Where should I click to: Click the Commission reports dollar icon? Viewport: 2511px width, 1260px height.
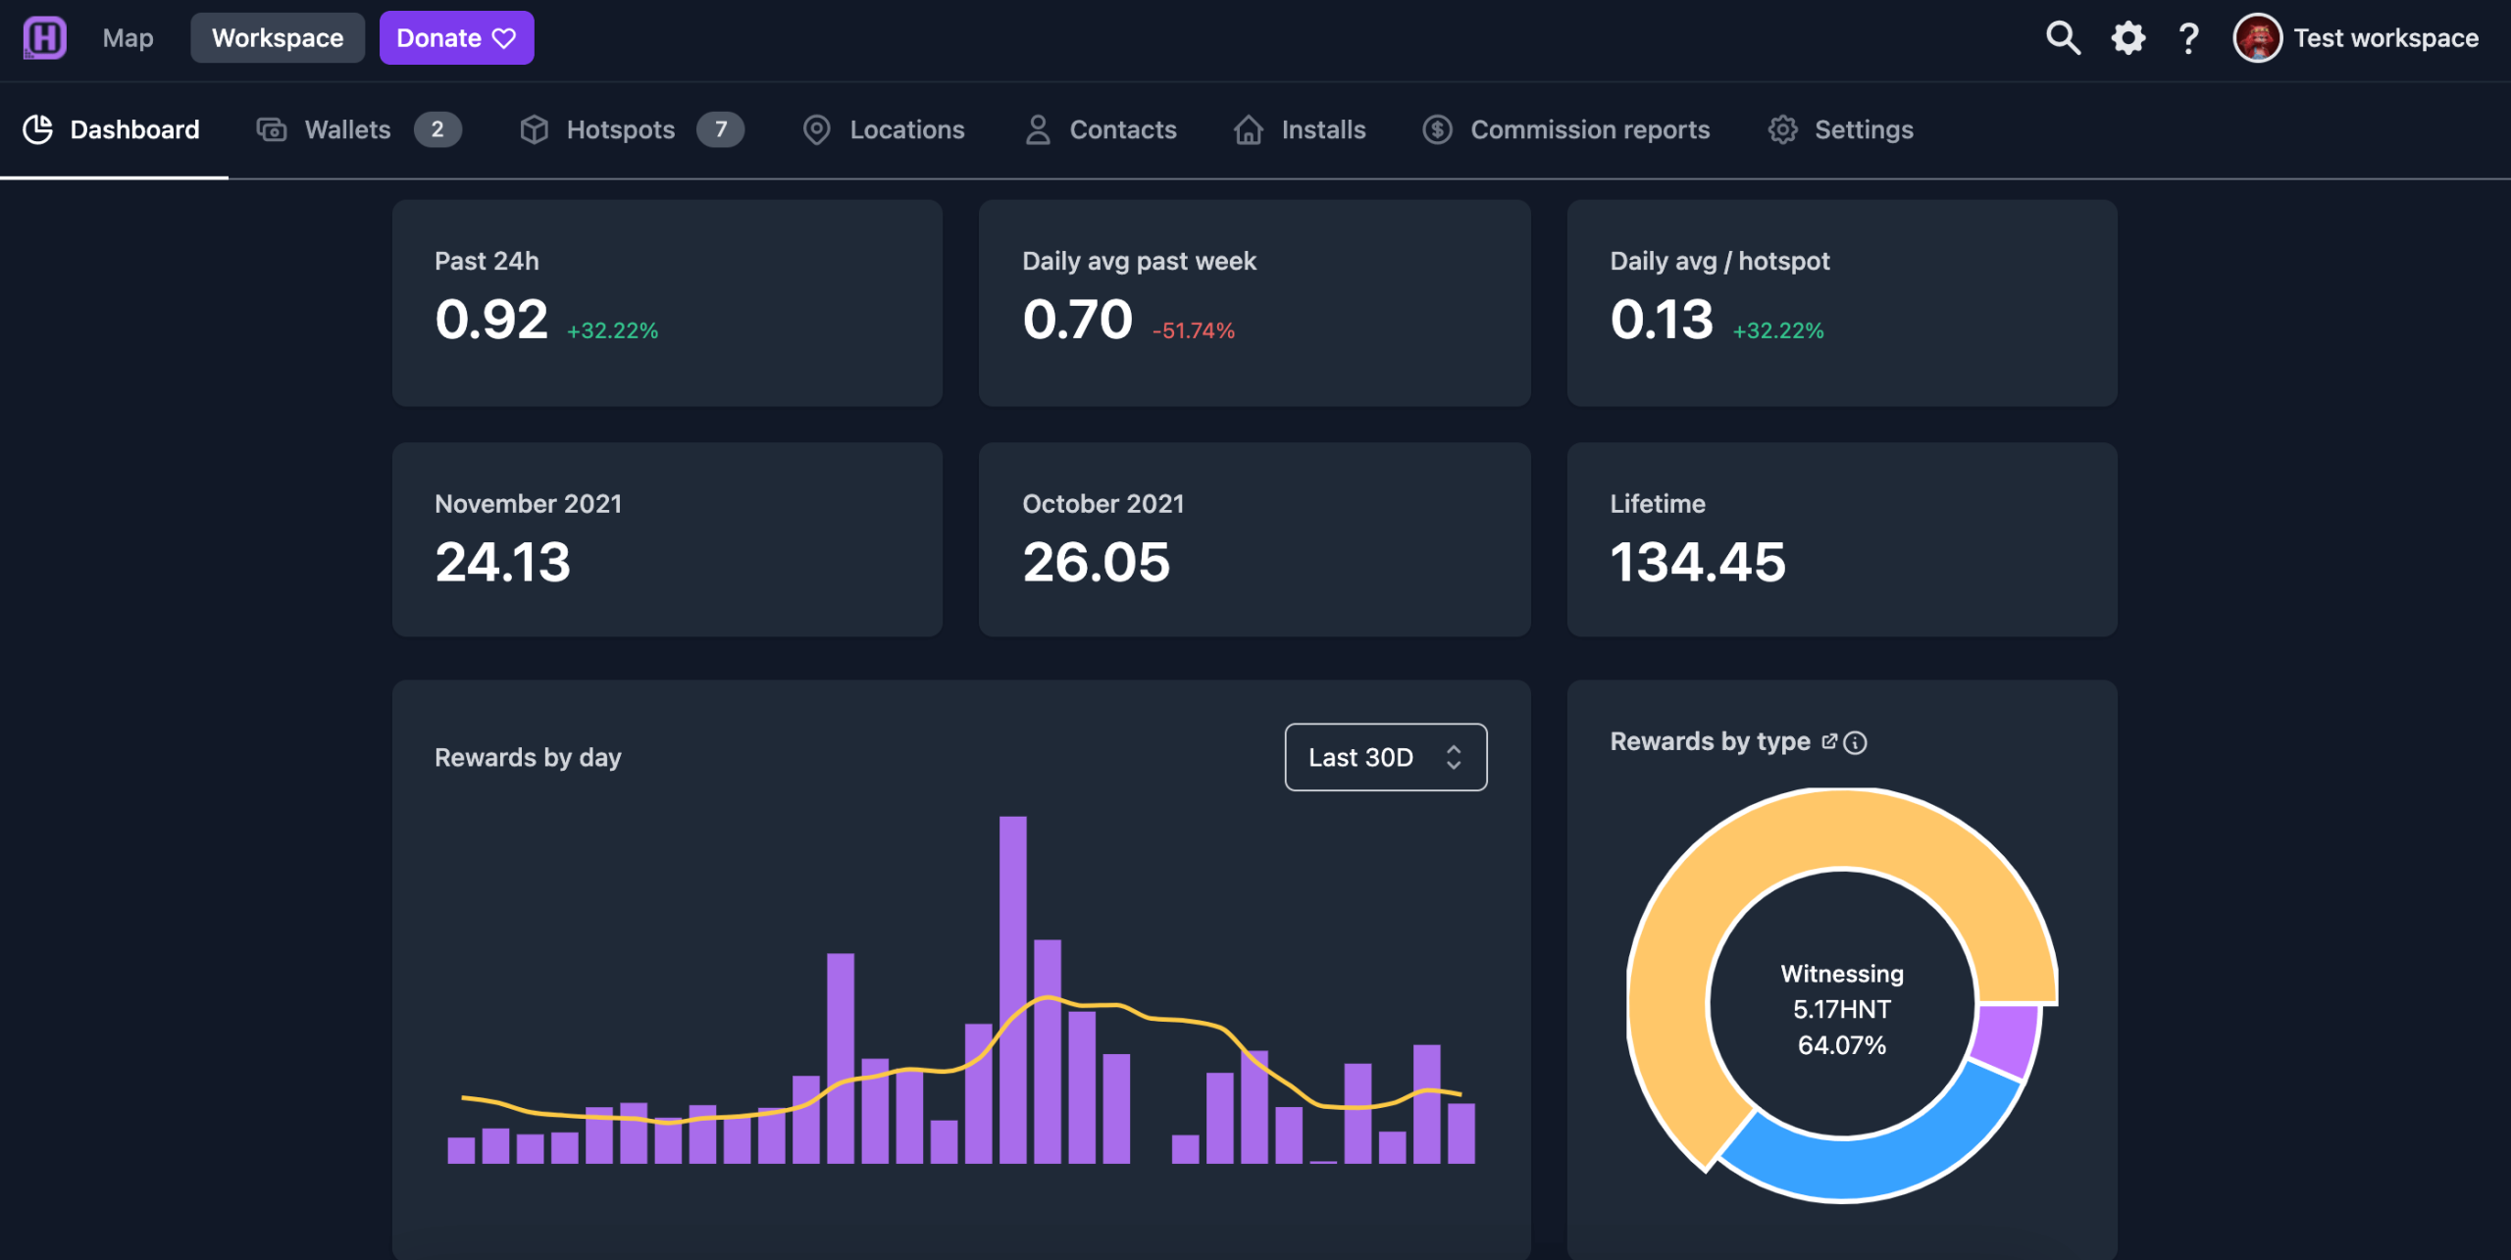click(x=1437, y=129)
